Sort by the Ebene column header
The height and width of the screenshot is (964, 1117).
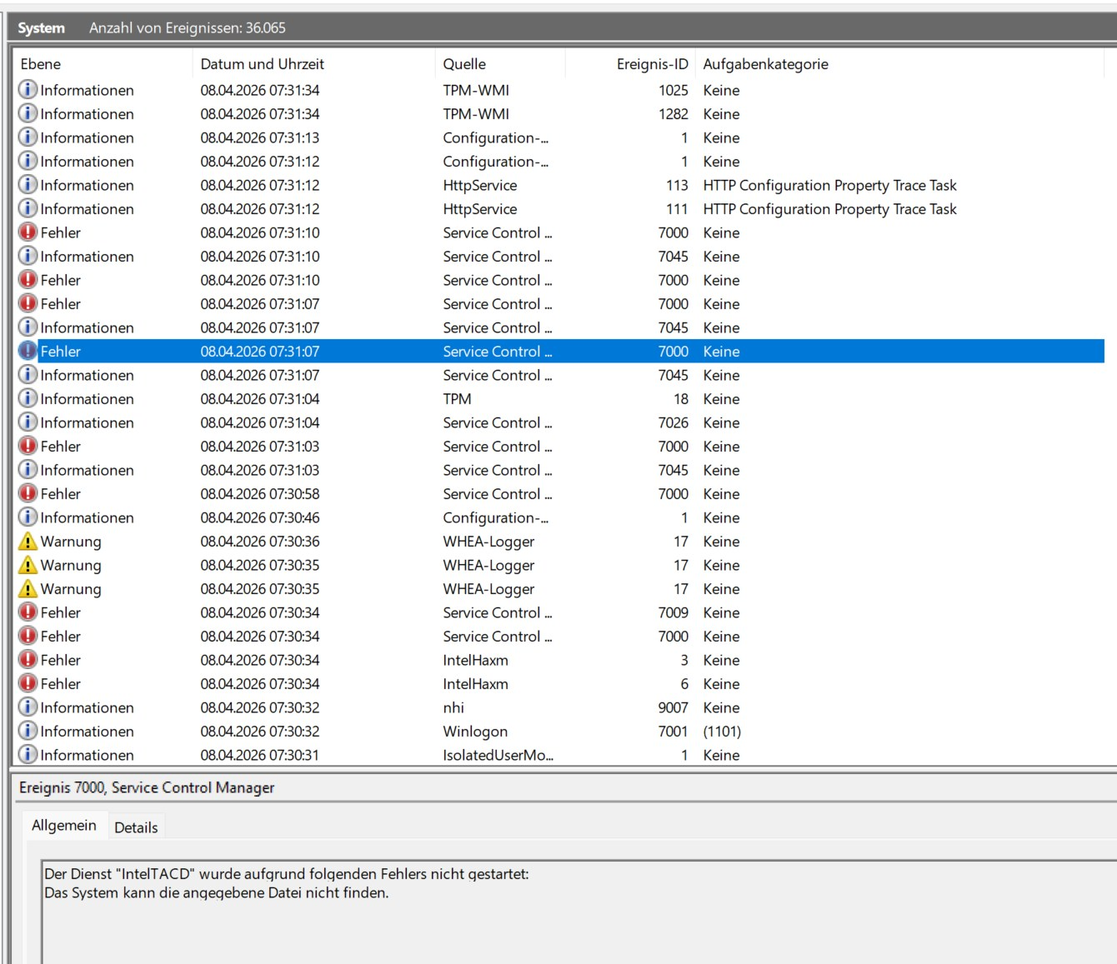pyautogui.click(x=103, y=64)
